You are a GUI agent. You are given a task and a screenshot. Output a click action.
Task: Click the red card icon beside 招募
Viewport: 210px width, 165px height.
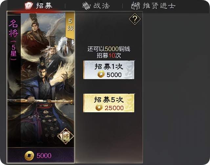(29, 6)
